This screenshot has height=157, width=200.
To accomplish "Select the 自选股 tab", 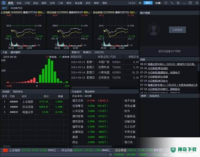I will [6, 92].
